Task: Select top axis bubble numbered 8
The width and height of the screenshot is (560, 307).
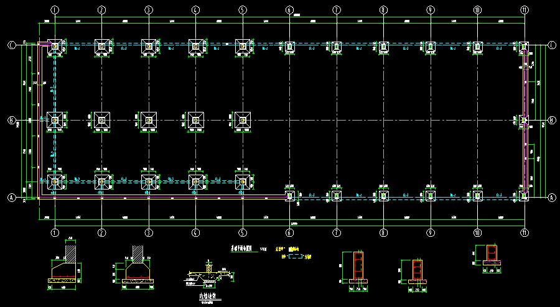Action: pos(383,11)
